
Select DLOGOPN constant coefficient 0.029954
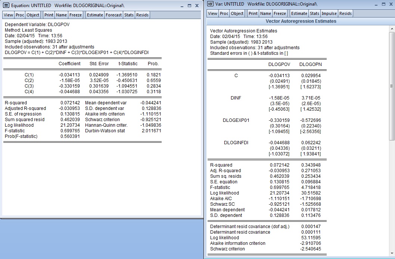(x=311, y=75)
